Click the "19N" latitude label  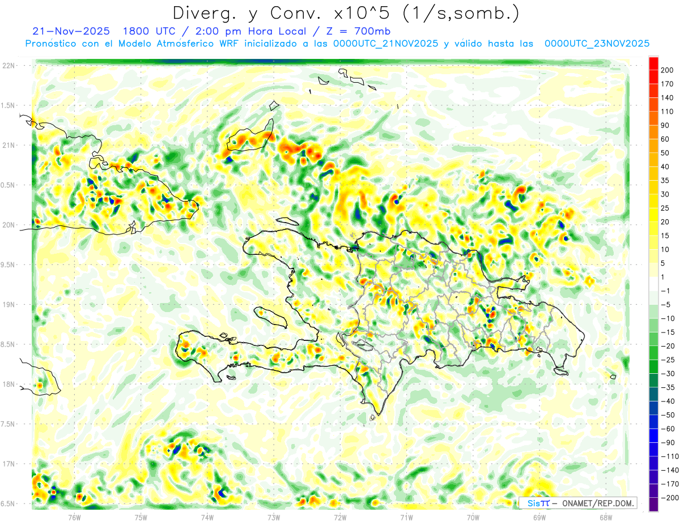click(8, 305)
